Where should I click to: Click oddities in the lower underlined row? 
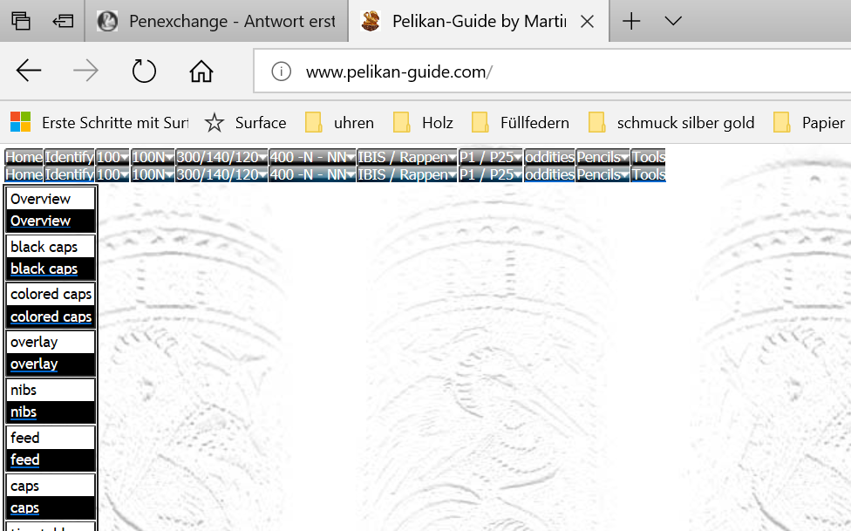point(549,174)
